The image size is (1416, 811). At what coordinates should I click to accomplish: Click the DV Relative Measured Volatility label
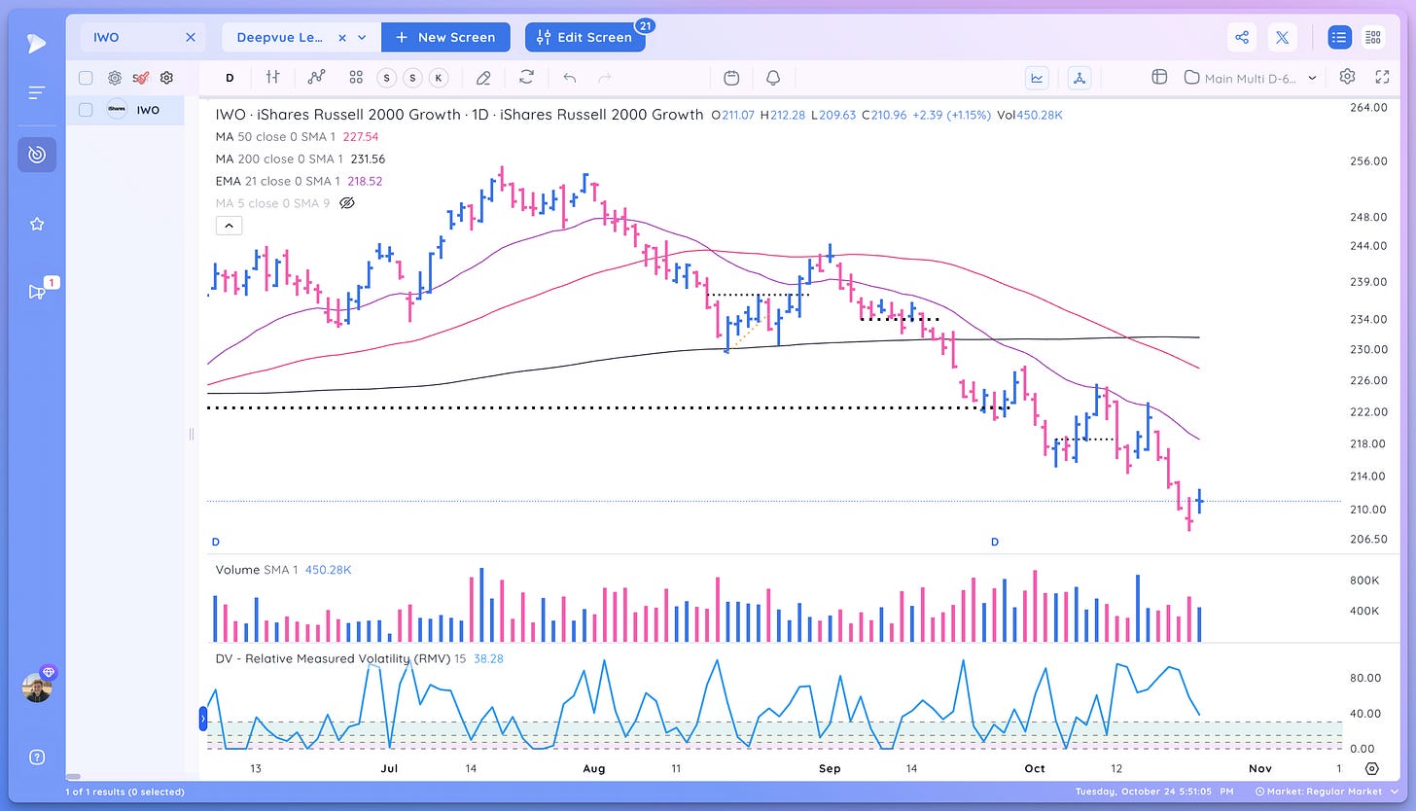click(x=358, y=658)
